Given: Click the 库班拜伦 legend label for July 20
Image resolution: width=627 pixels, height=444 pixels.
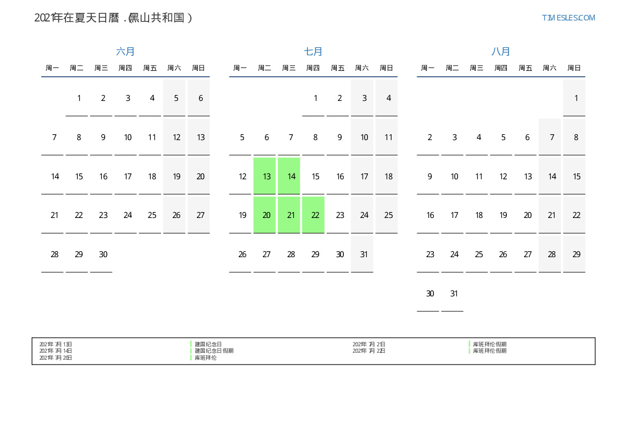Looking at the screenshot, I should [205, 358].
